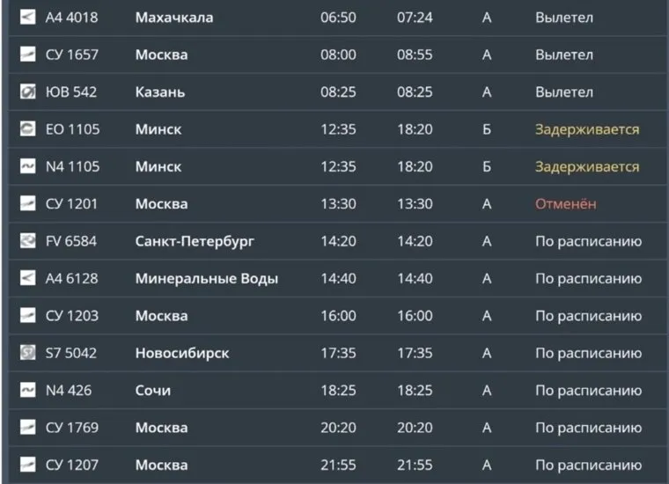Click the Nordwind icon next to N4 1105

[27, 166]
